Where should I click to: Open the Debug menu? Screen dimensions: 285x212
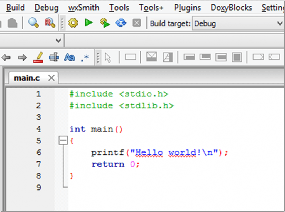click(46, 8)
